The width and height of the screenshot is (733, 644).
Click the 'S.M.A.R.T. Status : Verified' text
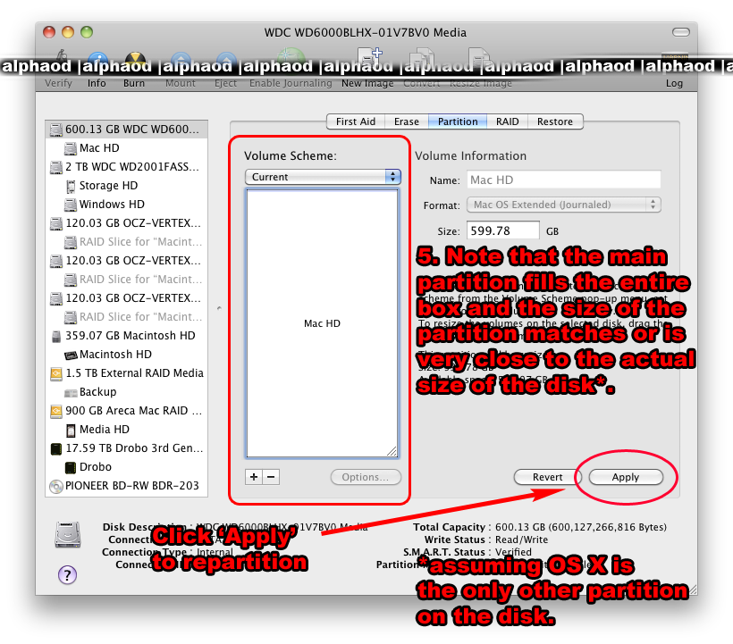[468, 552]
